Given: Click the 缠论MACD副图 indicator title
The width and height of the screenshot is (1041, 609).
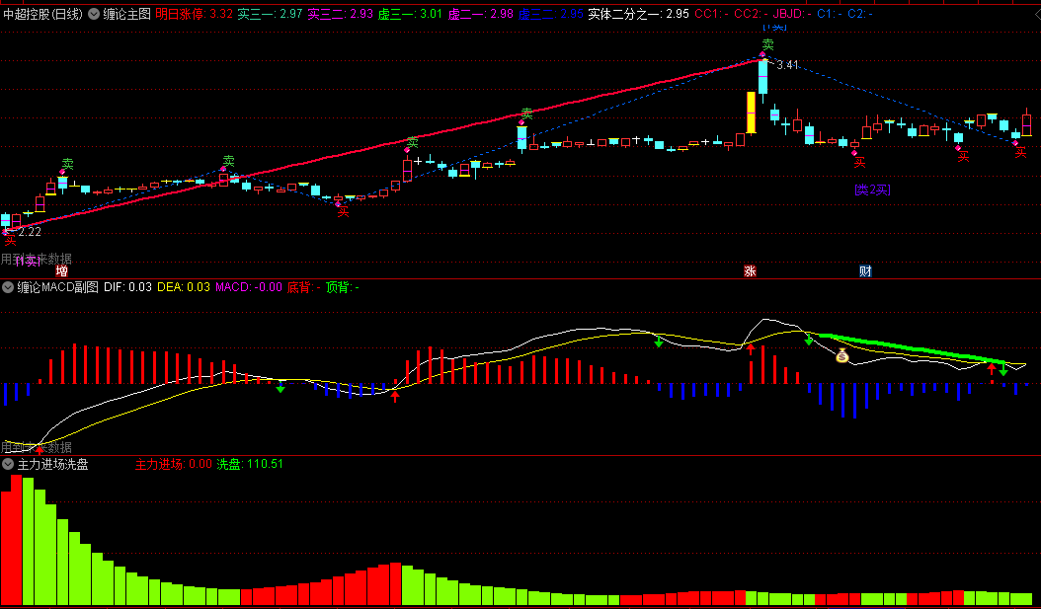Looking at the screenshot, I should tap(57, 287).
